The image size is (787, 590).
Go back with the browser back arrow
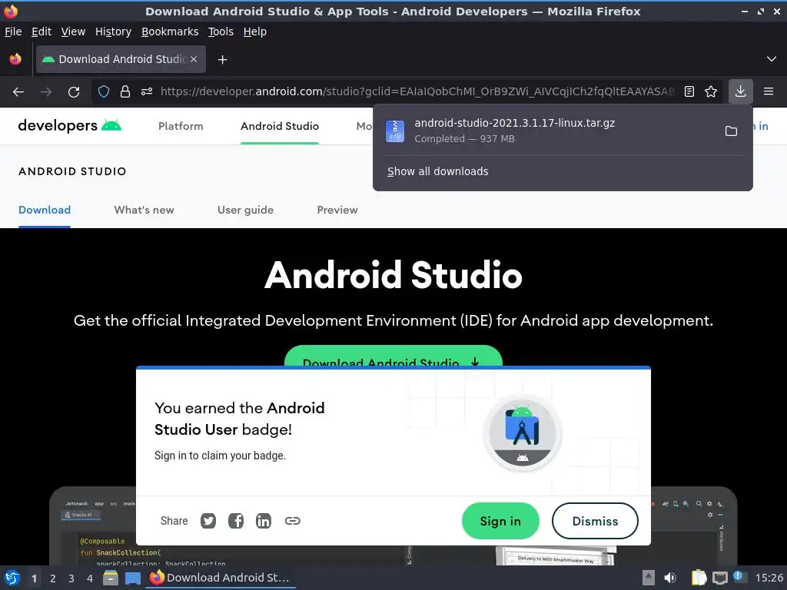click(18, 92)
